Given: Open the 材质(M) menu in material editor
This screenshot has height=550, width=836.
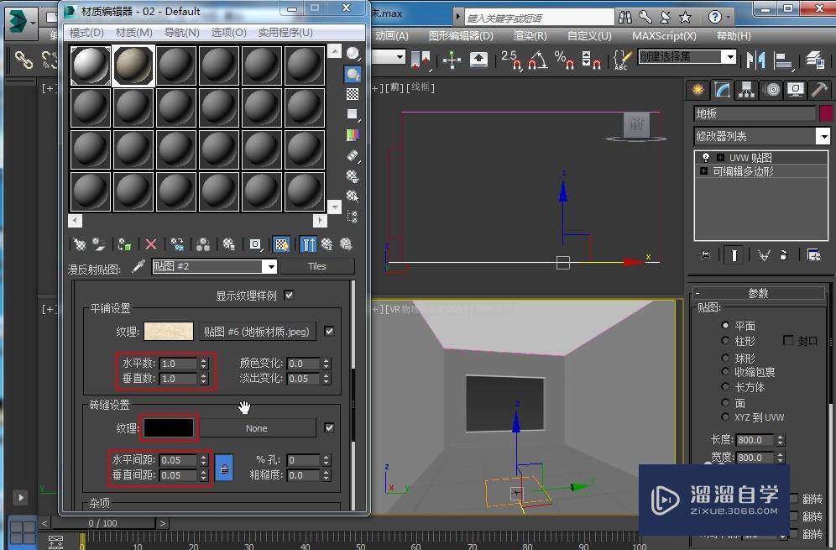Looking at the screenshot, I should (x=133, y=32).
